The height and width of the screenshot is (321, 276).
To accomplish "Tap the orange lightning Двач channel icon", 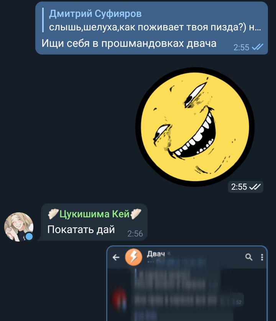I will (x=133, y=257).
